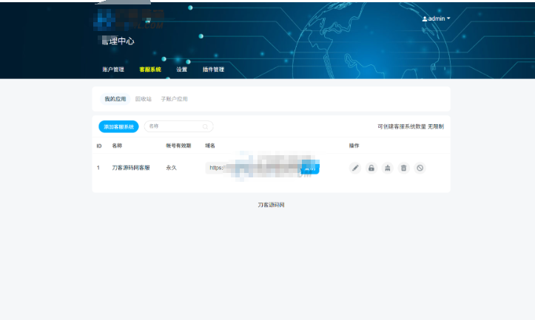Open the 设置 menu
Viewport: 535px width, 320px height.
click(181, 69)
